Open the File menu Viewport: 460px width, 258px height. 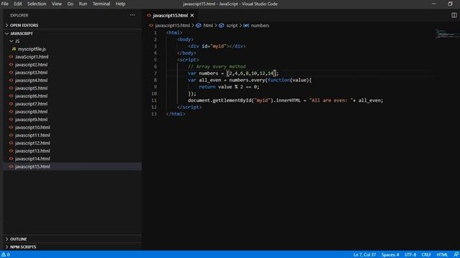coord(5,4)
